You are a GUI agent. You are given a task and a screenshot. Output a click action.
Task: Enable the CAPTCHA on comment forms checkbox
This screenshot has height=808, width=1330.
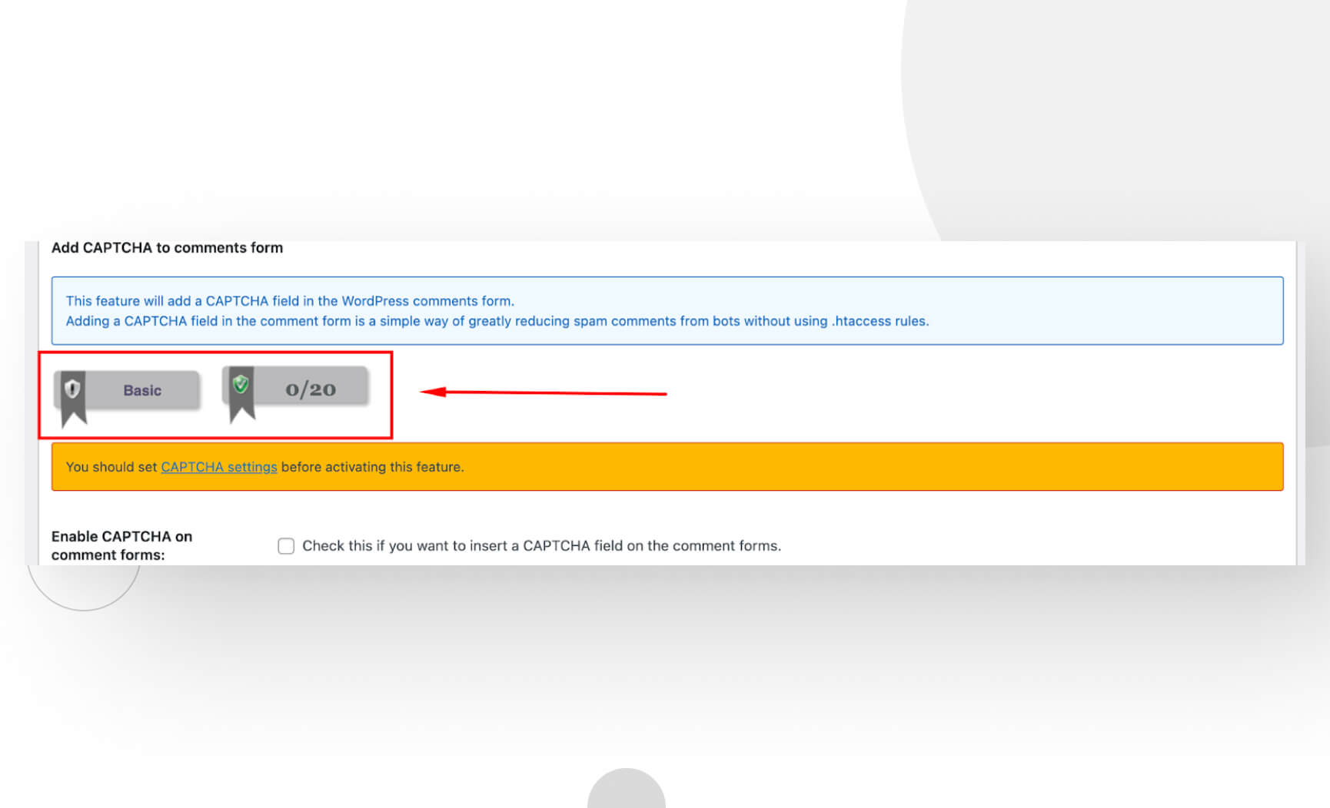click(x=286, y=546)
